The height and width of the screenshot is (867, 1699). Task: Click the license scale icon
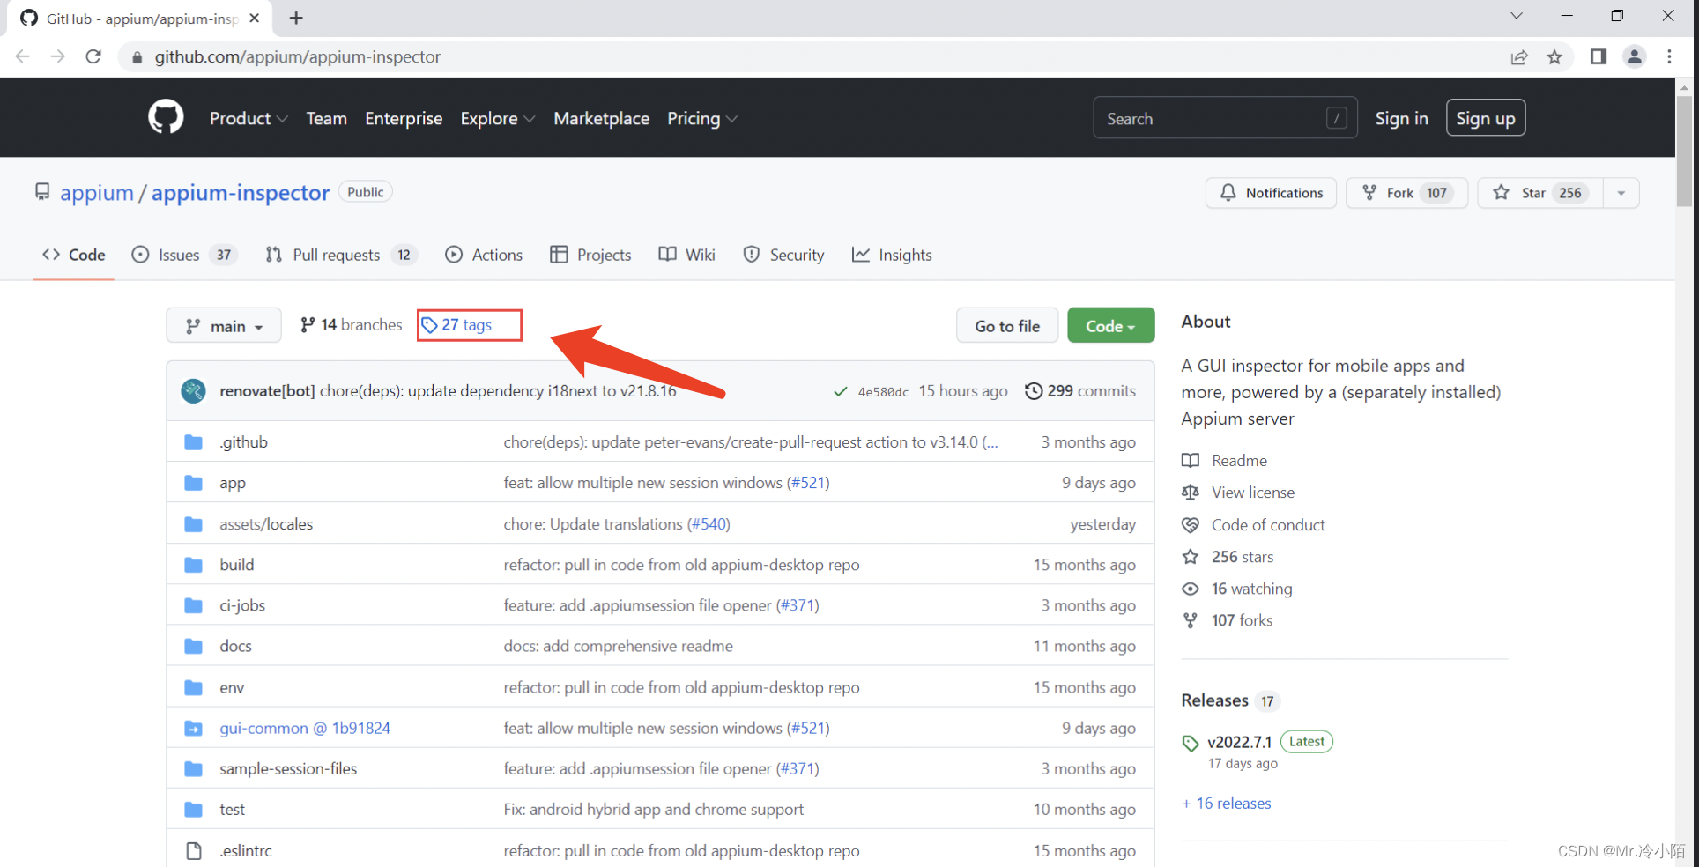coord(1191,492)
